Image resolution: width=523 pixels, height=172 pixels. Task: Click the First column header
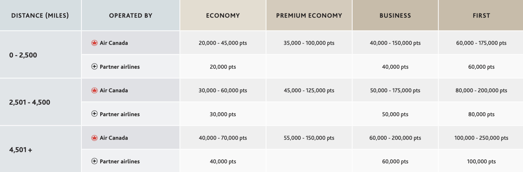[x=481, y=15]
